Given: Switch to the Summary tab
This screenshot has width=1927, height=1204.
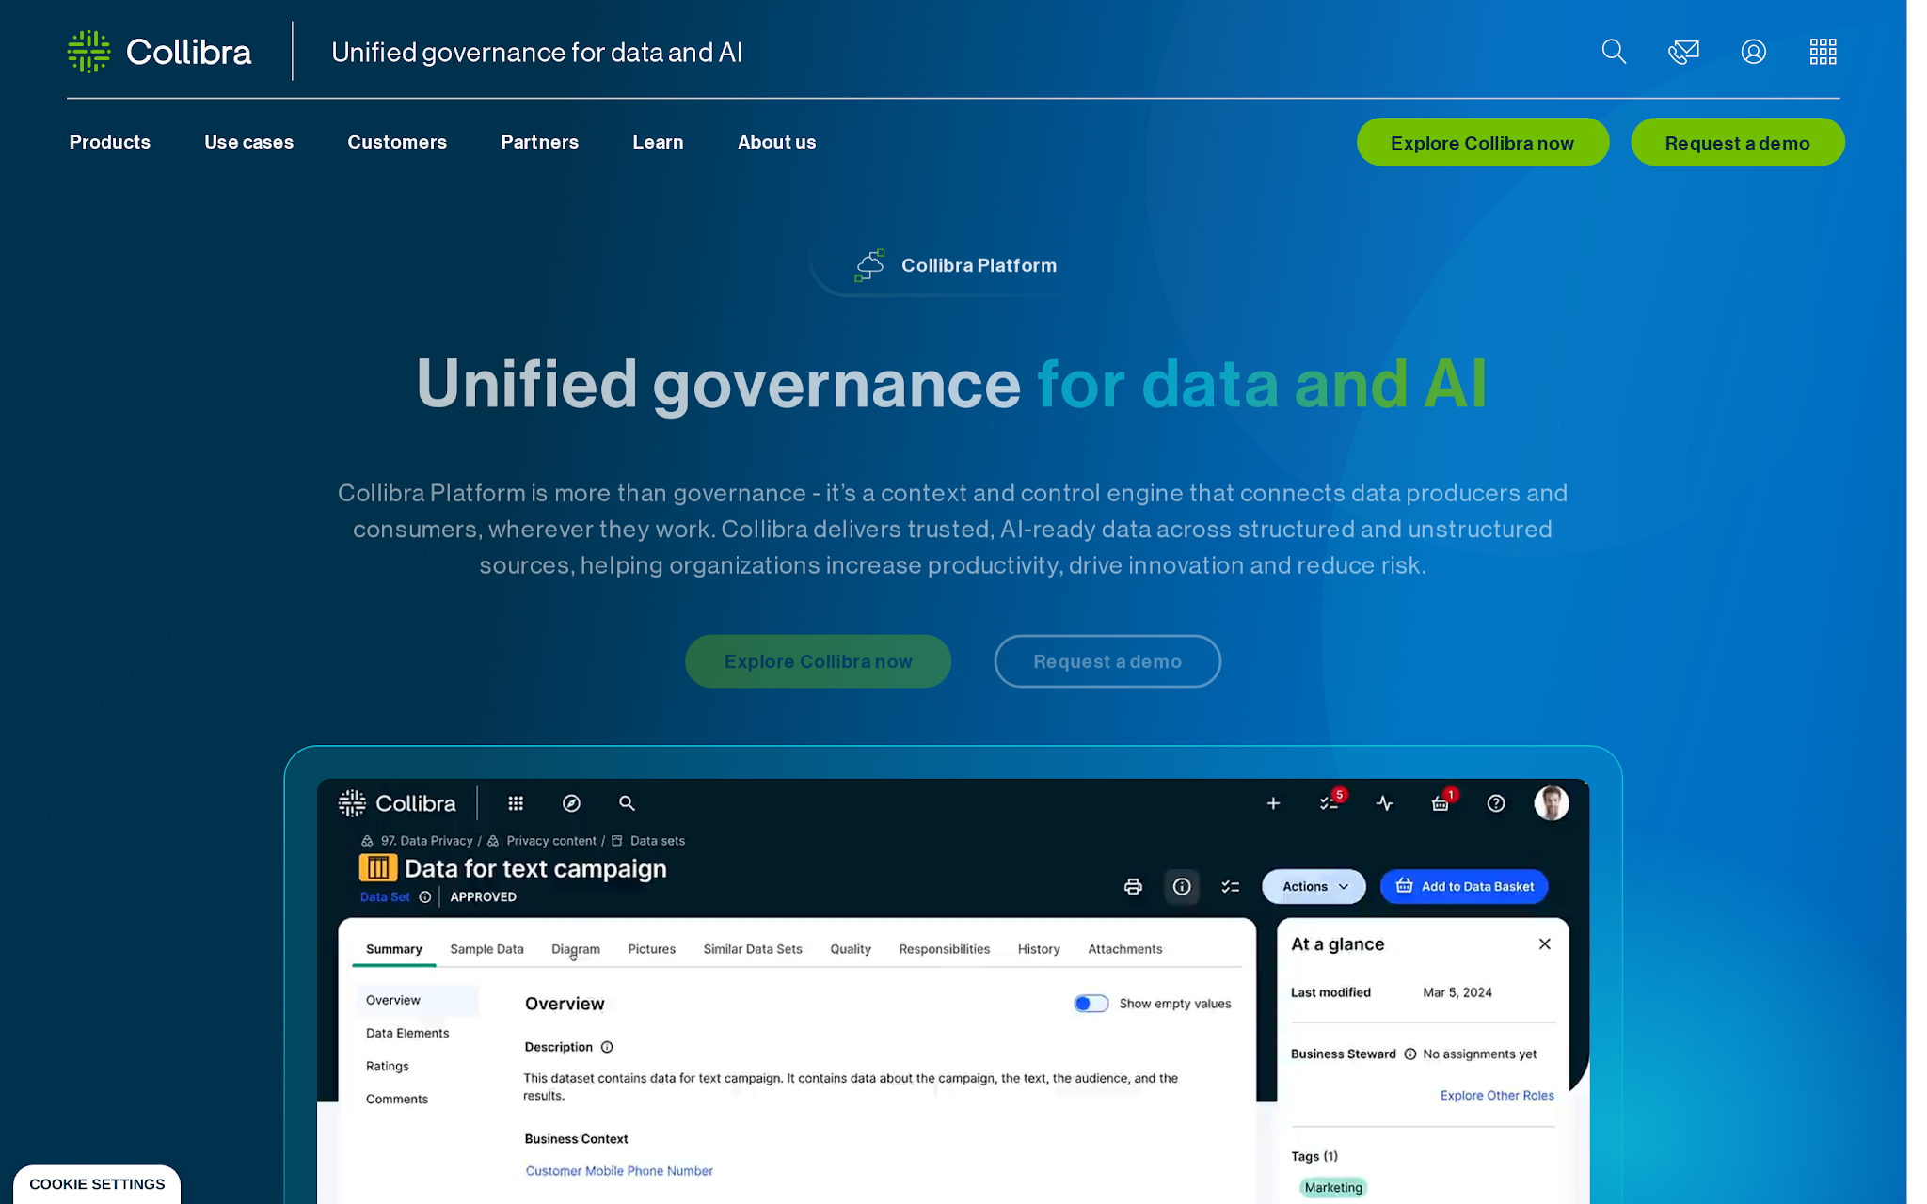Looking at the screenshot, I should (x=394, y=949).
